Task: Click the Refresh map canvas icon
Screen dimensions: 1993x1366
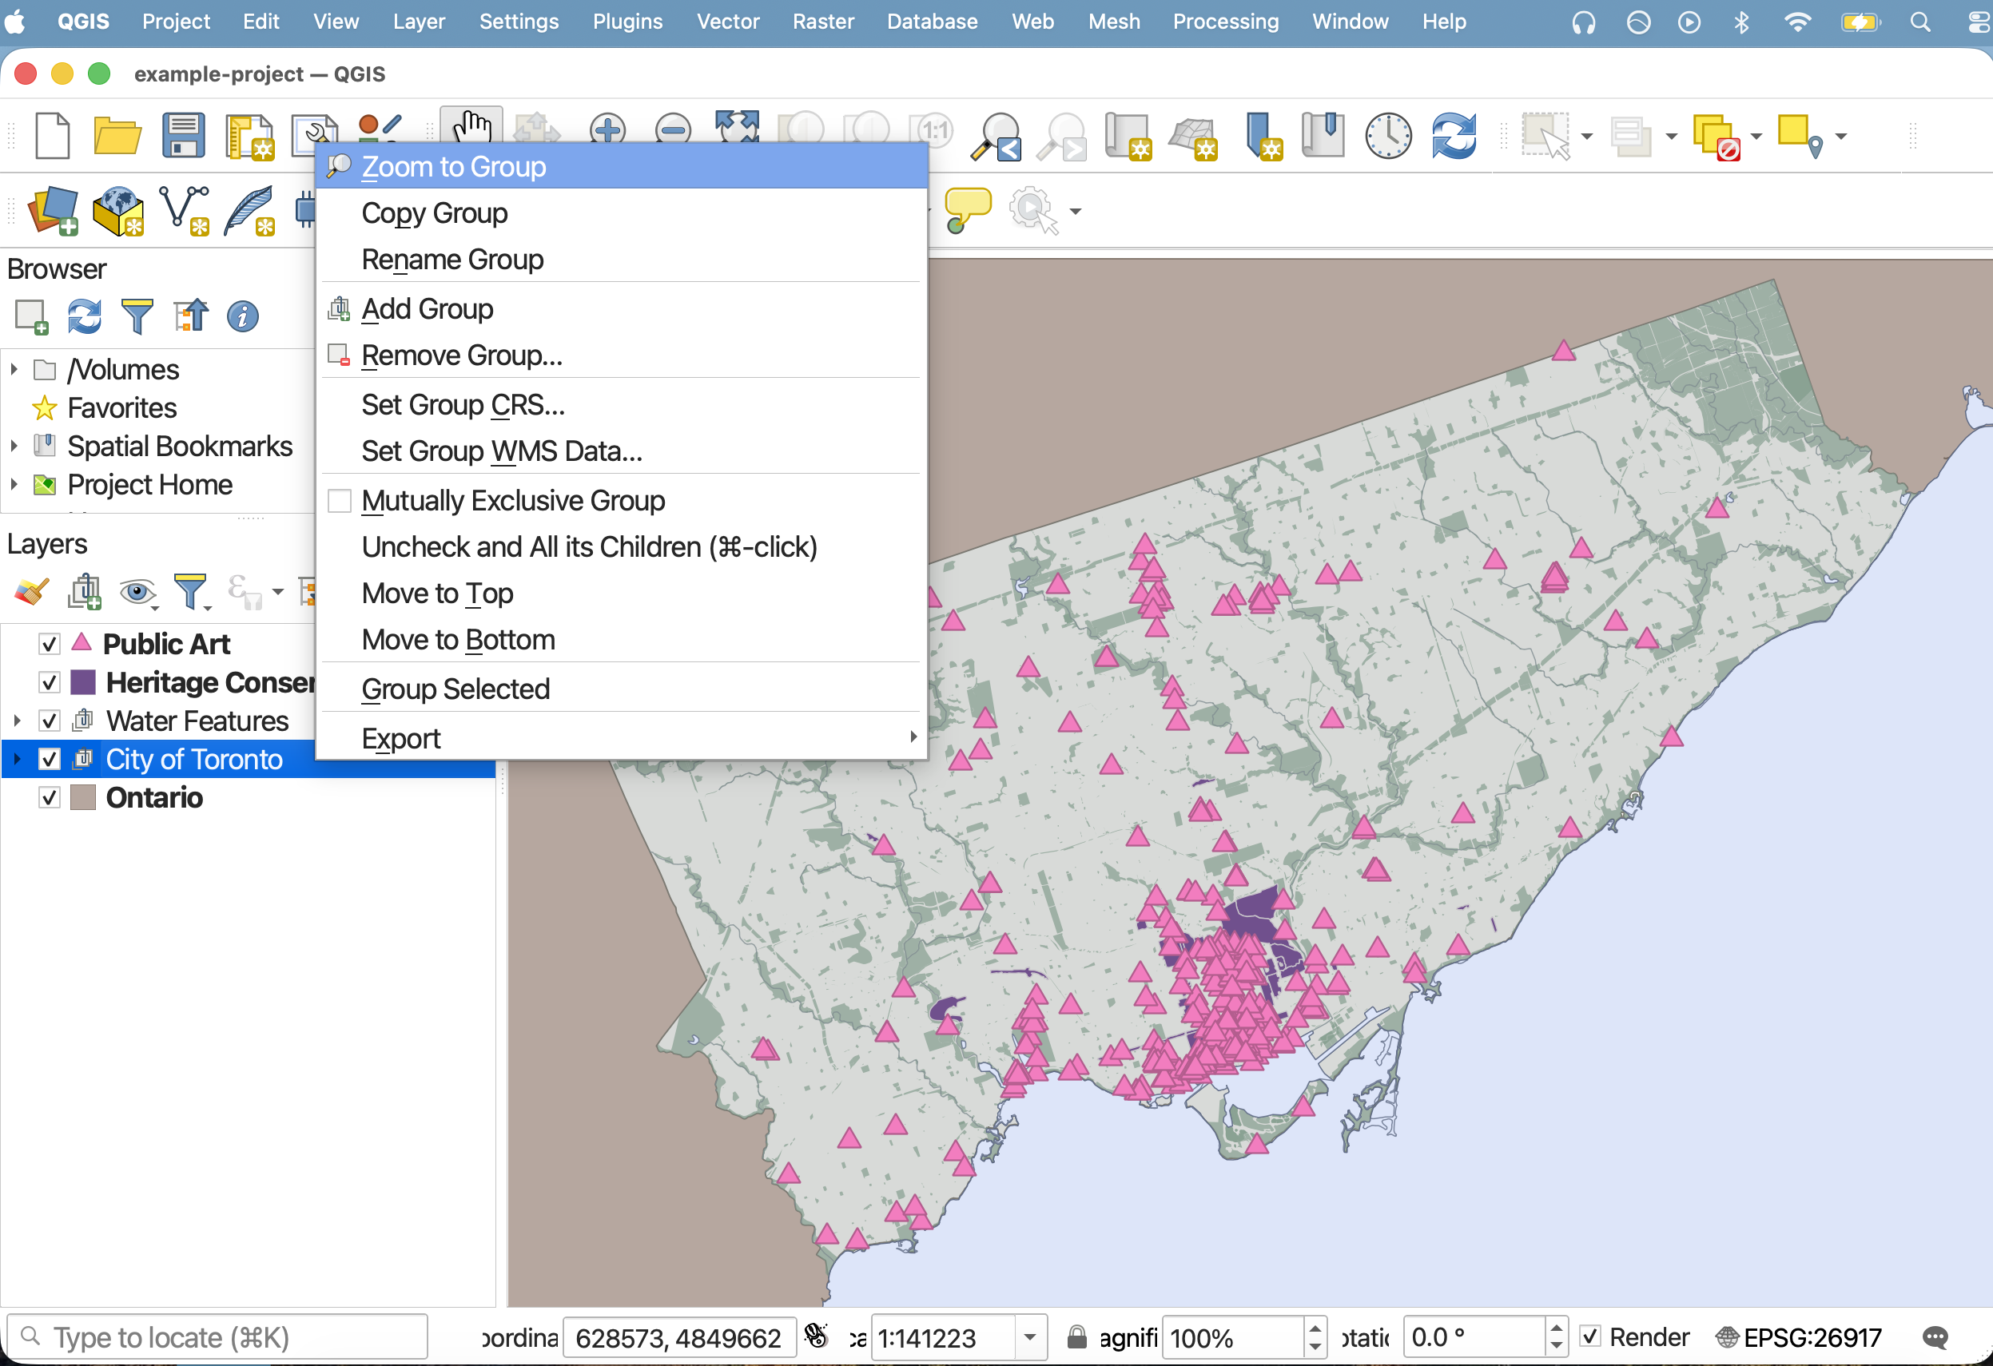Action: (1454, 136)
